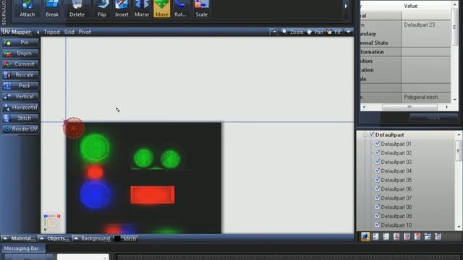
Task: Click the object tree scroll-down arrow
Action: click(459, 227)
